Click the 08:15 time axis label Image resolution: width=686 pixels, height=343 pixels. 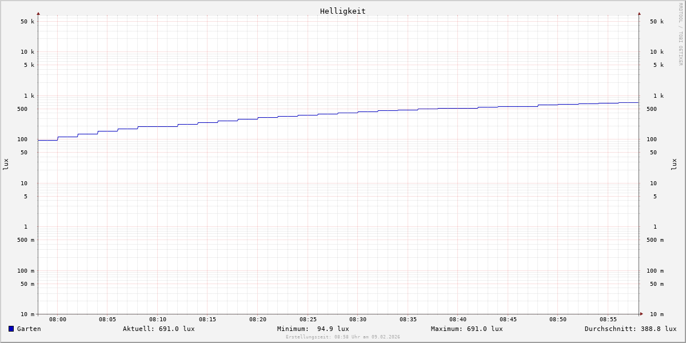[208, 320]
